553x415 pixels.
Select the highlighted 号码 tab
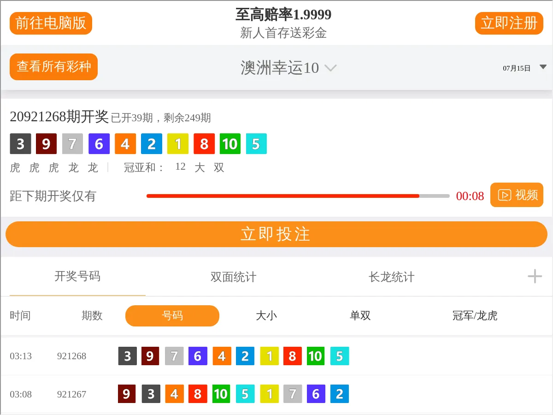[172, 316]
